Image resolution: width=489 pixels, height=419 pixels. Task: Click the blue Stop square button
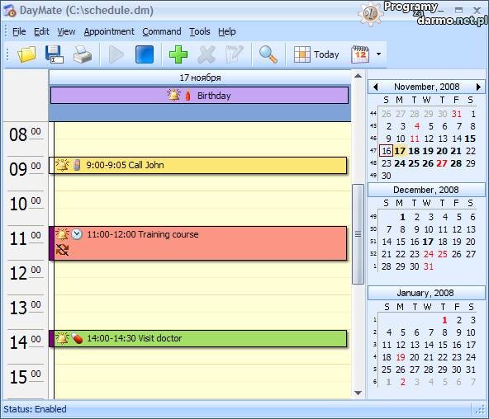(x=145, y=54)
